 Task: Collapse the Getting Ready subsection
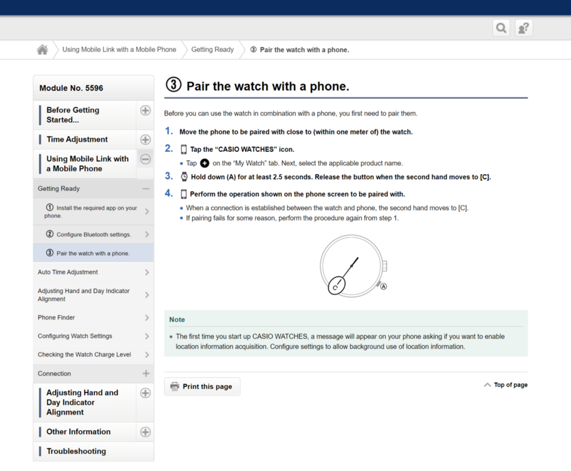tap(146, 188)
